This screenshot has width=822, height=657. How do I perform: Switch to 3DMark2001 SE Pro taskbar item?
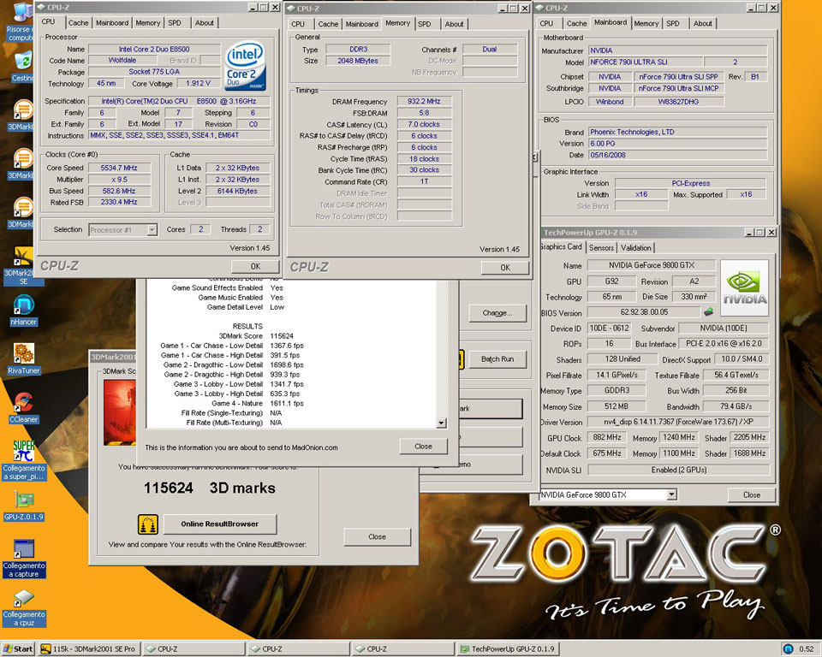(x=88, y=648)
